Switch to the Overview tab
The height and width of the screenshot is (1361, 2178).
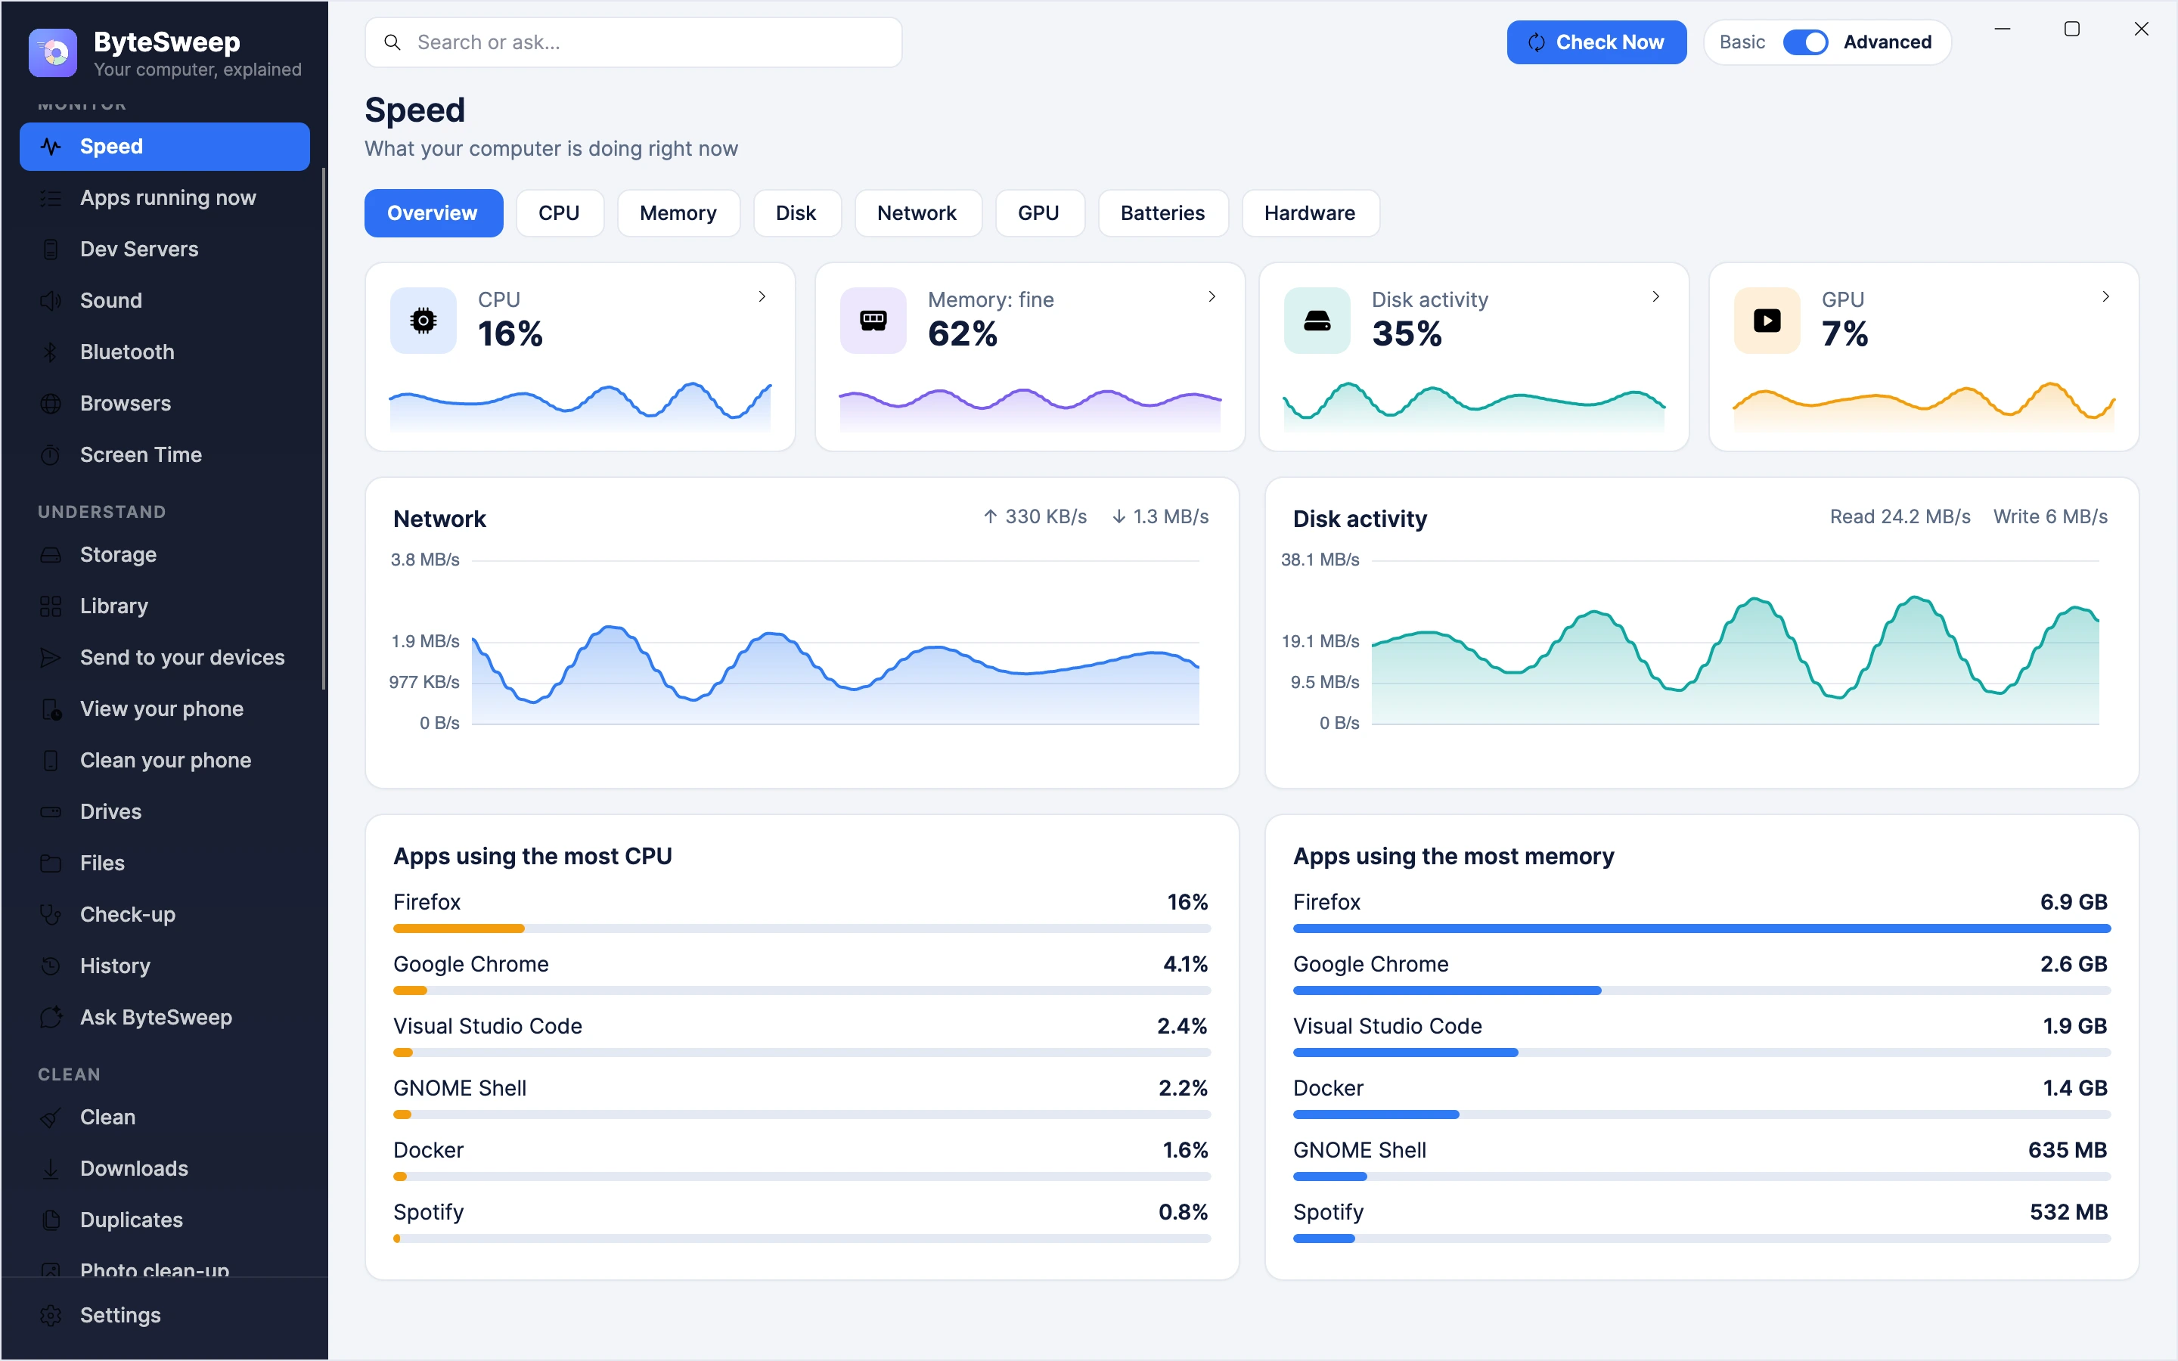433,213
